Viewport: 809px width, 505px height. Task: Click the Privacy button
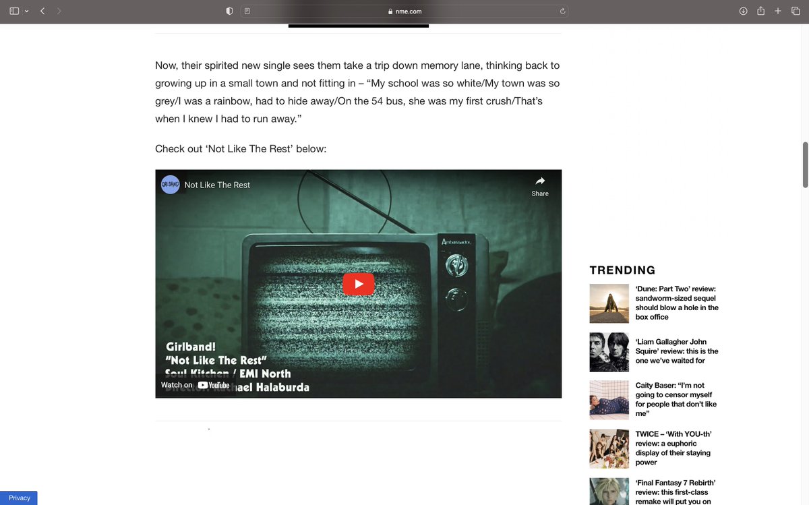[19, 498]
